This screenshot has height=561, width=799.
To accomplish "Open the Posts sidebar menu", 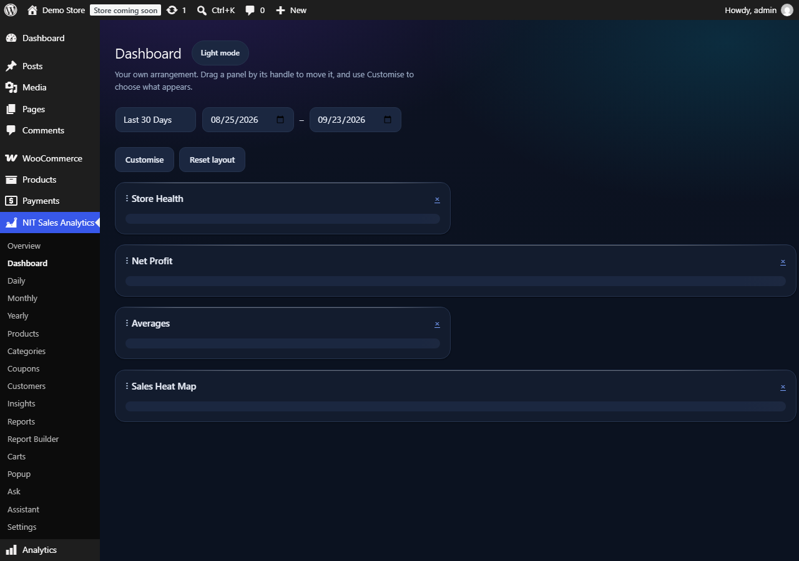I will click(50, 66).
